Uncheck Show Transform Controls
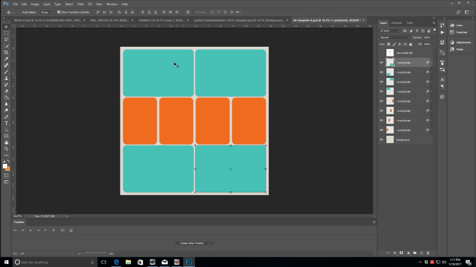Image resolution: width=476 pixels, height=267 pixels. (59, 12)
